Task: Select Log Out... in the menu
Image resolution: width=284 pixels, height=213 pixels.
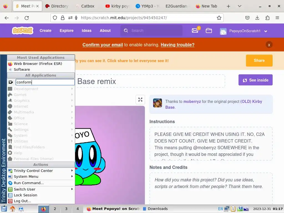Action: 41,201
